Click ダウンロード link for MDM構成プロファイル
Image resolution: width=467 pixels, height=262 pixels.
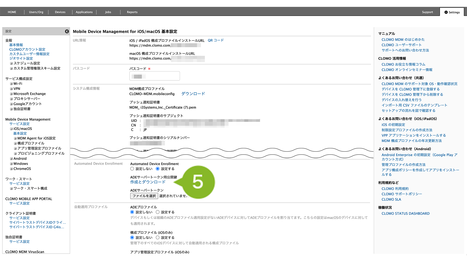pyautogui.click(x=193, y=94)
